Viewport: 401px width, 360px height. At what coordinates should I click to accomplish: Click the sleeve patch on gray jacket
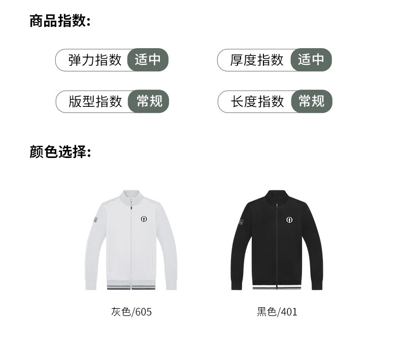pos(95,220)
